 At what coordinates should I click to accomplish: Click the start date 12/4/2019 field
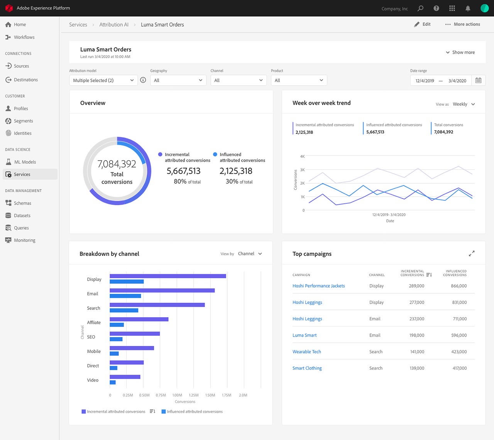[x=425, y=81]
